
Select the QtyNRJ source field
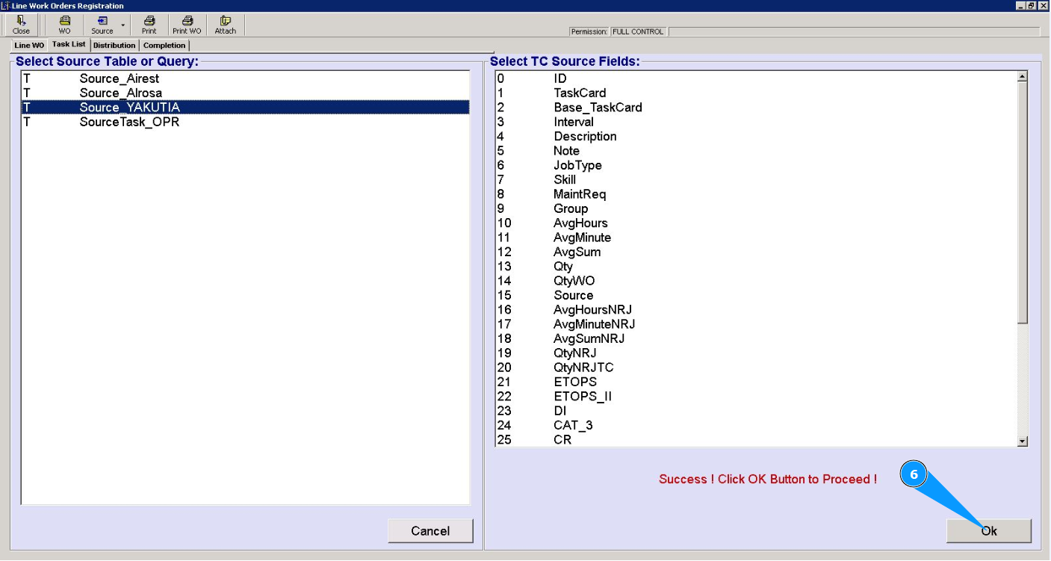[x=755, y=353]
